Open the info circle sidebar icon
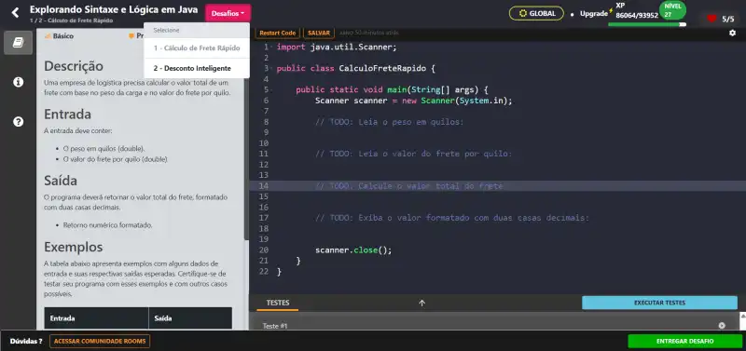Screen dimensions: 746x351 point(18,82)
